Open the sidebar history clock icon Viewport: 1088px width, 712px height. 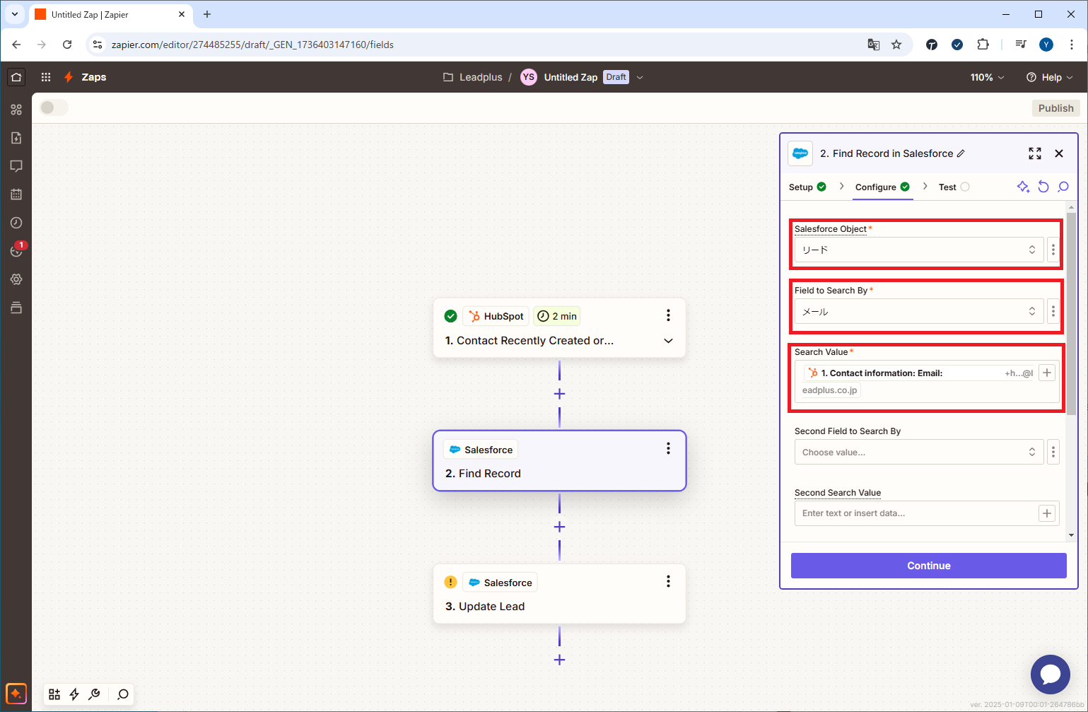point(16,223)
